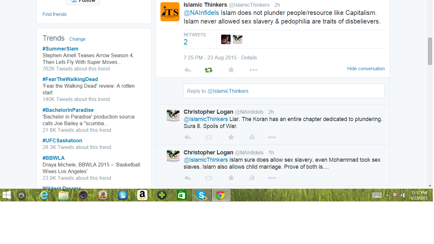Click the Find friends link
This screenshot has width=434, height=244.
55,14
